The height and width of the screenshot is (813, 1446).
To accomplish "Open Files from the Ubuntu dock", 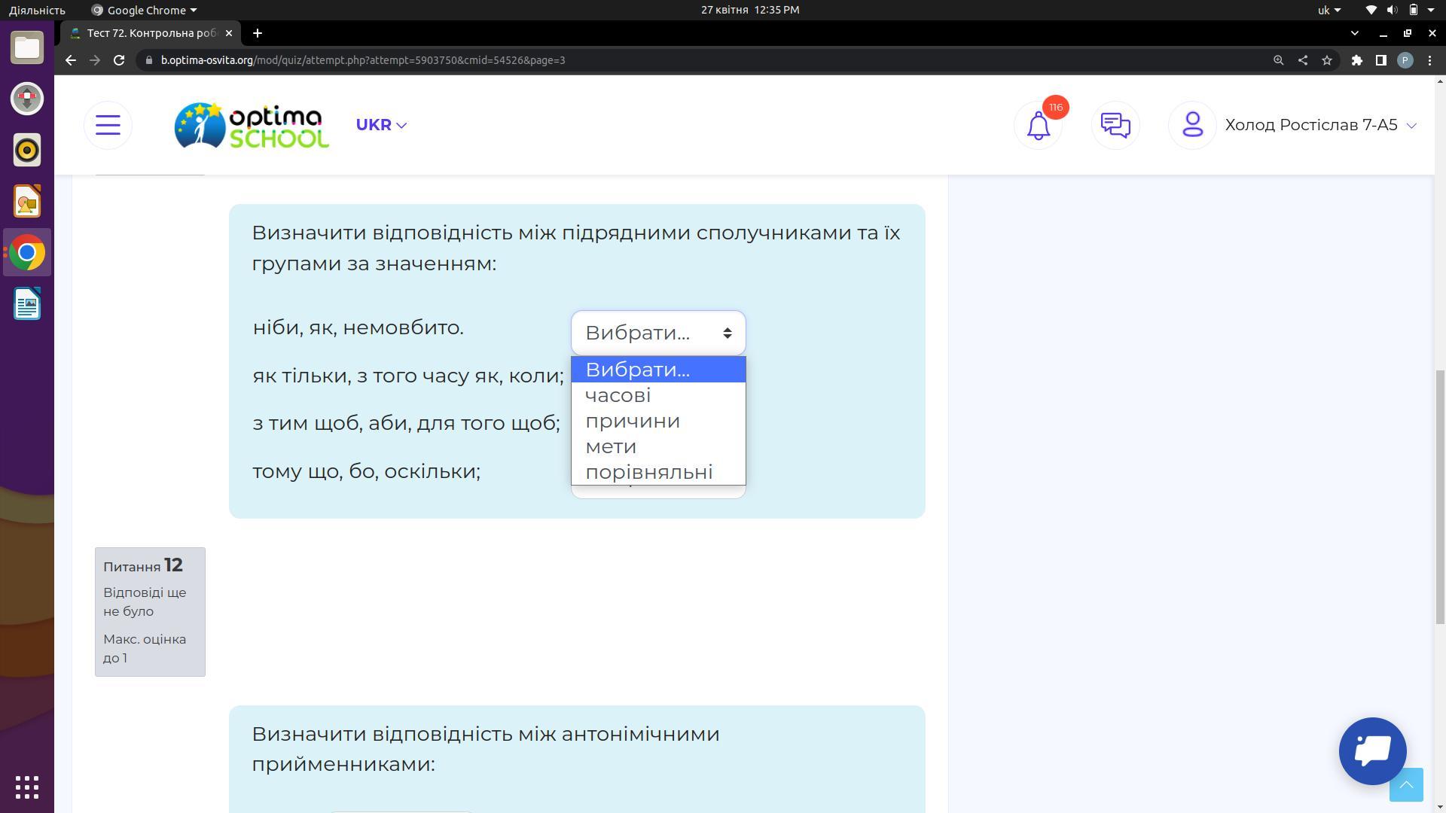I will (x=27, y=47).
